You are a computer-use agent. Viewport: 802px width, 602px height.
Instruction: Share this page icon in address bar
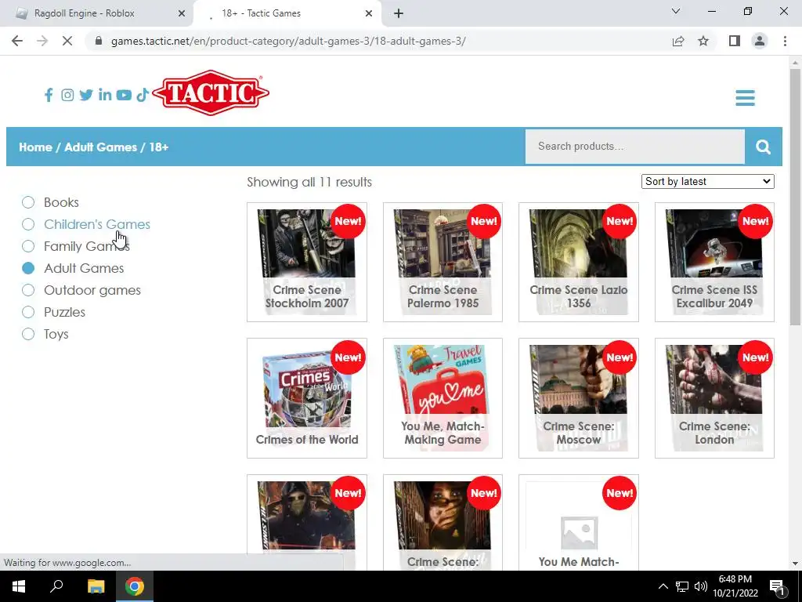[x=678, y=41]
